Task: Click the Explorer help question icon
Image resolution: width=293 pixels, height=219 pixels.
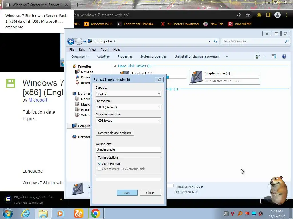Action: coord(284,56)
